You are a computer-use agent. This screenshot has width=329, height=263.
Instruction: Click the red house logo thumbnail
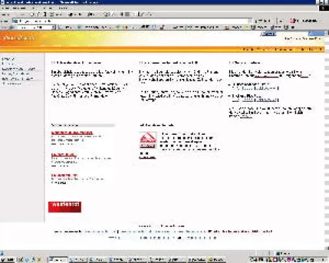148,140
